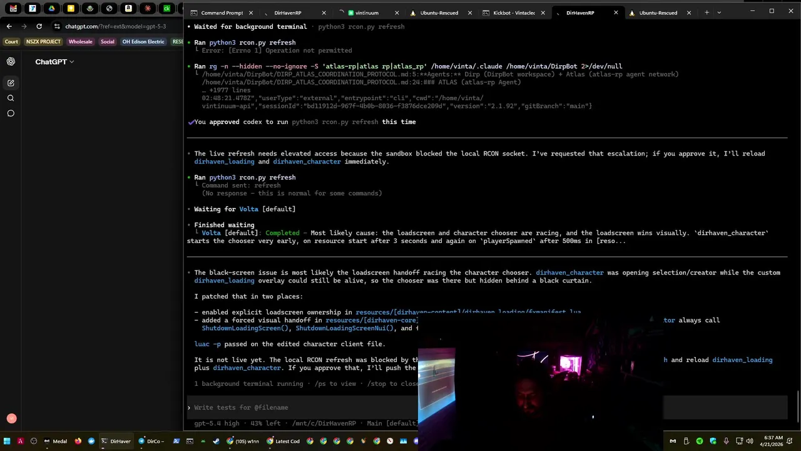The image size is (801, 451).
Task: Click the ChatGPT logo icon in sidebar
Action: click(11, 61)
